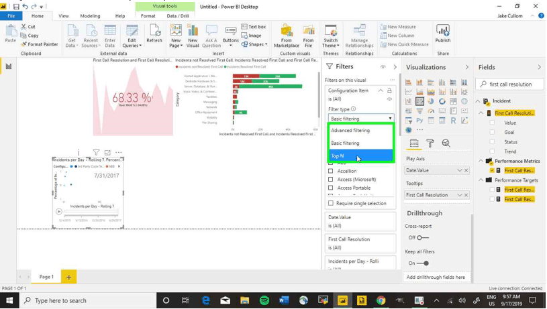Open the Format paint roller pane
The height and width of the screenshot is (309, 547).
(x=430, y=143)
